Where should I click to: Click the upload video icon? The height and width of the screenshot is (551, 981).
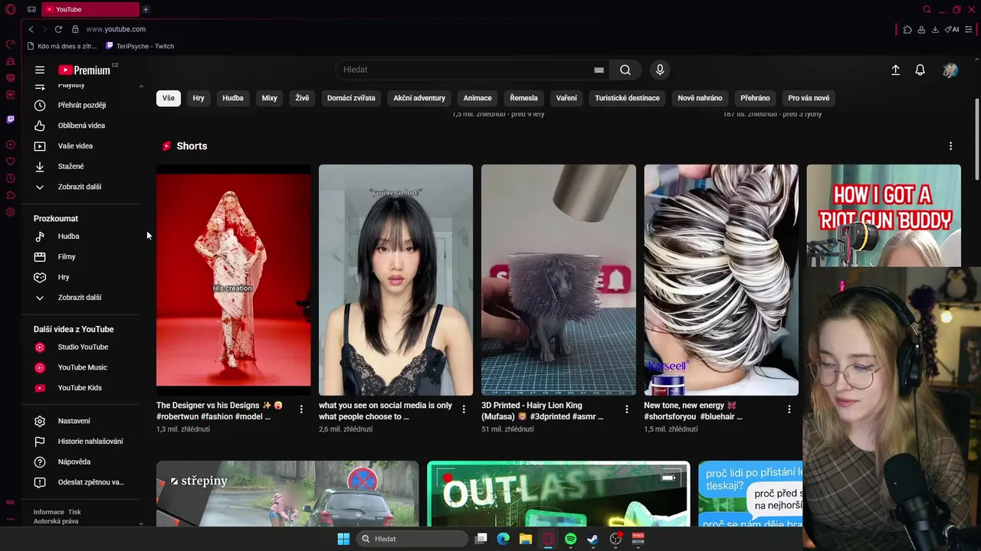pos(895,70)
